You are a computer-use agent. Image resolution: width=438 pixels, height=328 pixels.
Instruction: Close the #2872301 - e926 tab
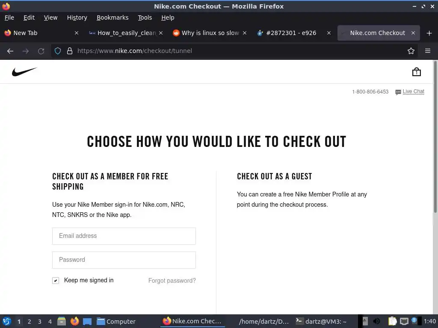point(329,33)
